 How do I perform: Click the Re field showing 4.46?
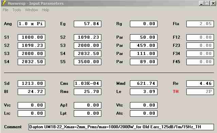pyautogui.click(x=200, y=83)
